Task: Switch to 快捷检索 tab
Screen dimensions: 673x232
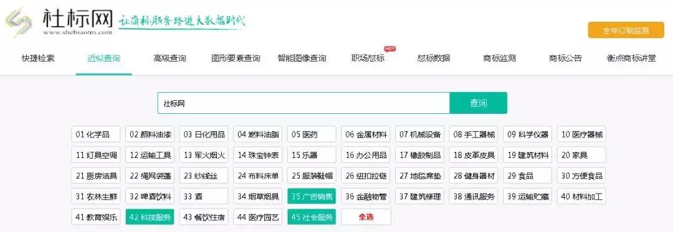Action: [x=38, y=58]
